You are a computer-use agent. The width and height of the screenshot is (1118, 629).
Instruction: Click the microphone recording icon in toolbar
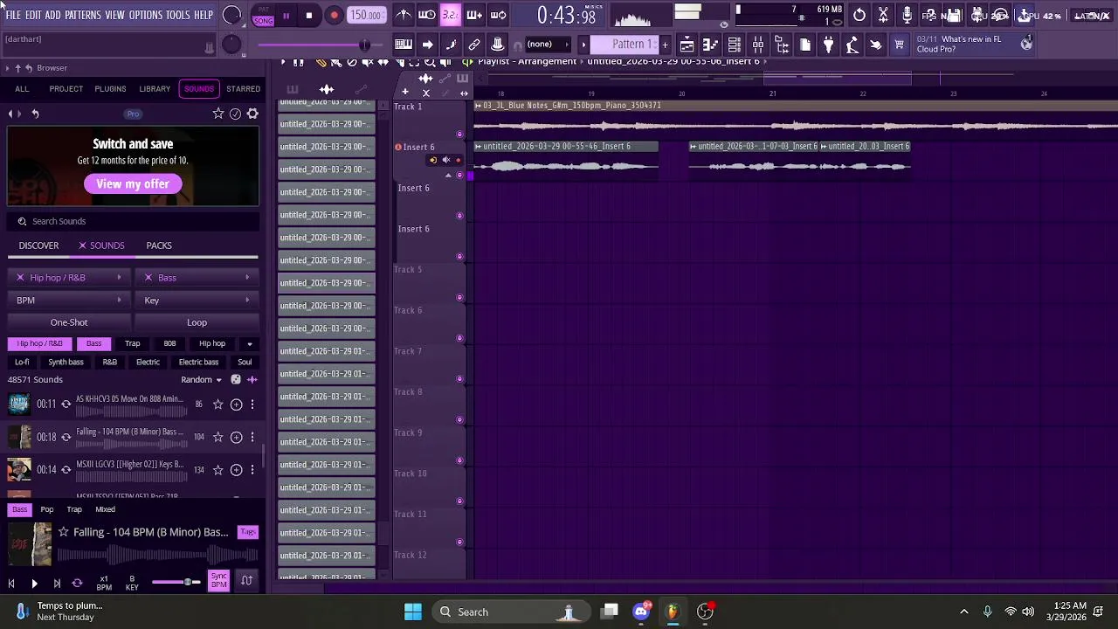coord(907,15)
